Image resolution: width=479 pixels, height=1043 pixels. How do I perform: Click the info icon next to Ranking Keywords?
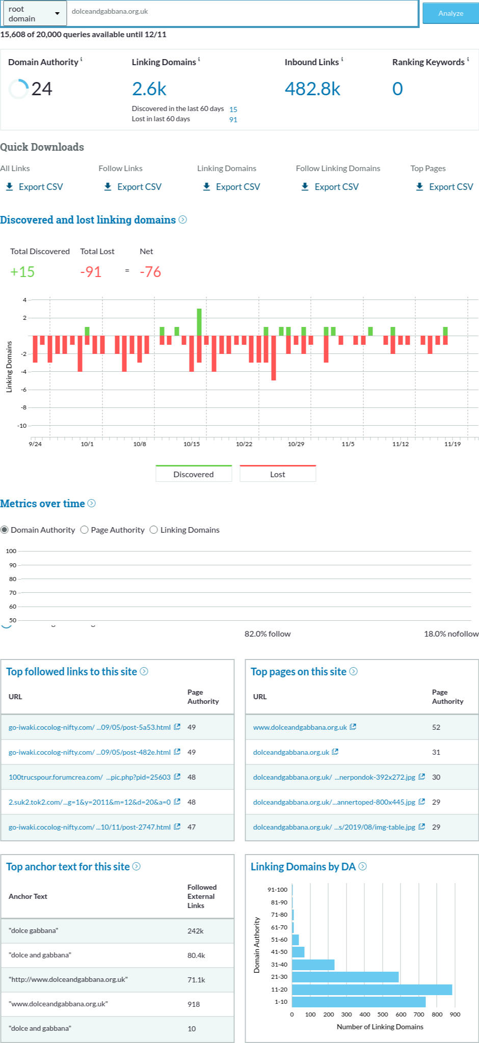[x=468, y=60]
